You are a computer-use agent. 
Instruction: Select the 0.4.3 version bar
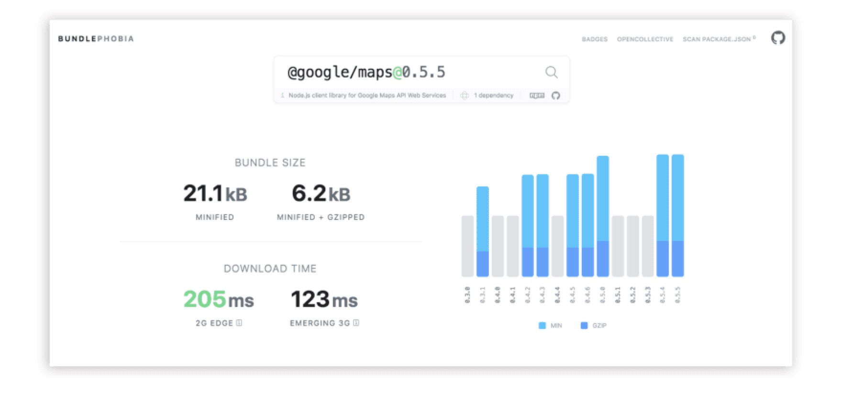[x=543, y=226]
